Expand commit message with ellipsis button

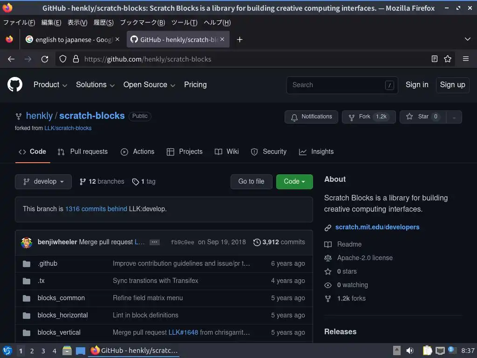(155, 242)
